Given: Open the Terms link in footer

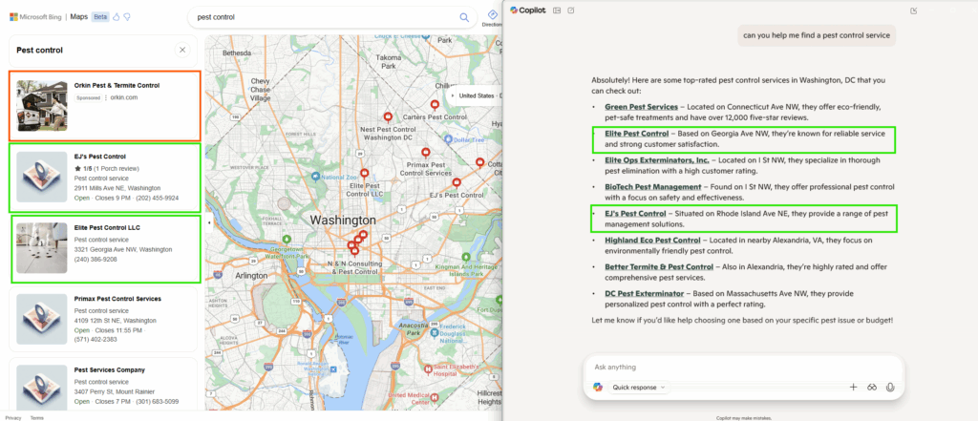Looking at the screenshot, I should coord(36,417).
